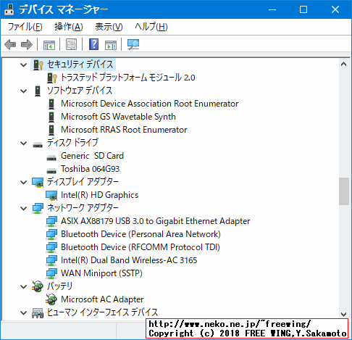This screenshot has height=340, width=352.
Task: Select Microsoft GS Wavetable Synth
Action: point(118,117)
